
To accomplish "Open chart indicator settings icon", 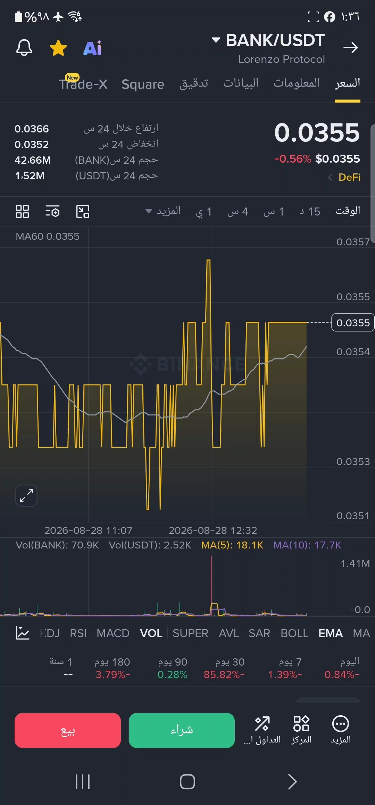I will pyautogui.click(x=52, y=211).
